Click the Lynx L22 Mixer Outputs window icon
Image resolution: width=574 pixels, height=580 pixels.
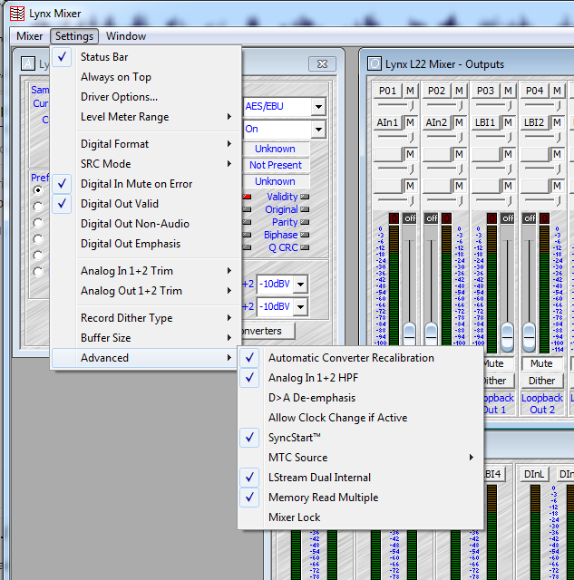375,64
